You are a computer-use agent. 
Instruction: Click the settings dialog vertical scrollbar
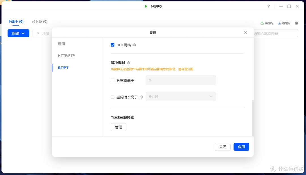(253, 118)
